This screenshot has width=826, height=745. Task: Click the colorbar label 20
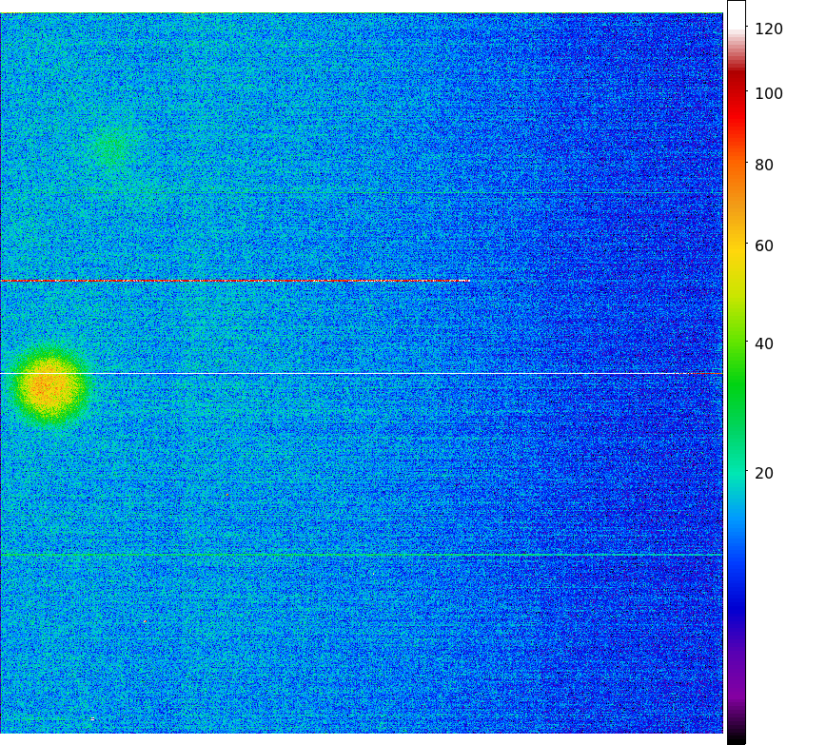[x=764, y=474]
